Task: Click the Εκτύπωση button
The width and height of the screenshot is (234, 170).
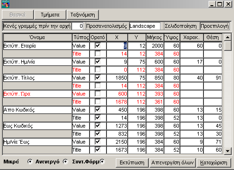Action: [x=132, y=162]
